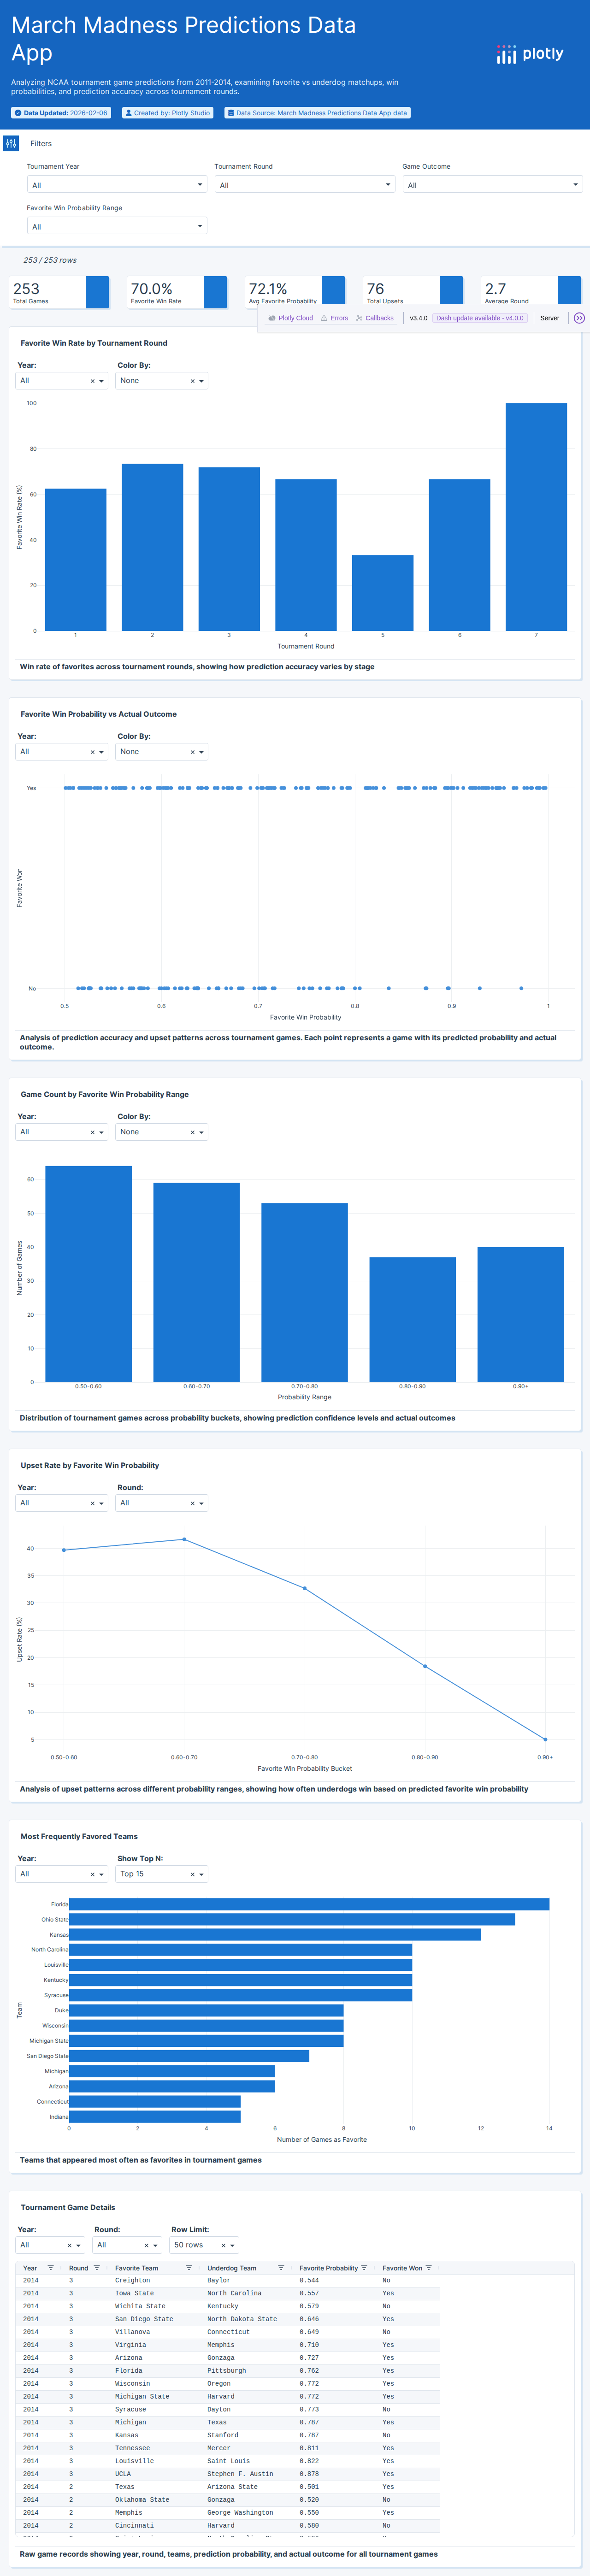Toggle the Filters panel icon

click(x=11, y=143)
